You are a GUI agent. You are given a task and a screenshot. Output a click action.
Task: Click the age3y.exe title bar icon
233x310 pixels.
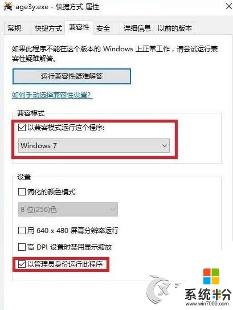8,6
